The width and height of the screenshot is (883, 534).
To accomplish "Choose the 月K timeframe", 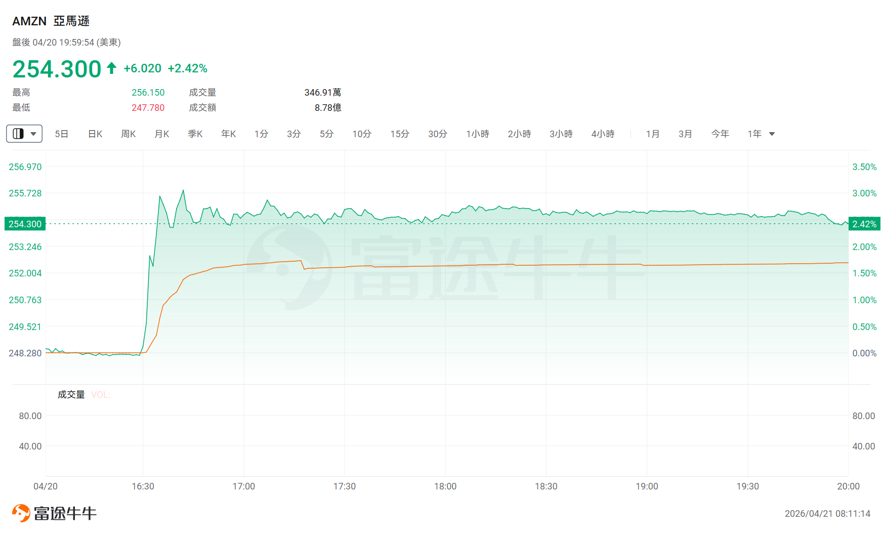I will (162, 134).
